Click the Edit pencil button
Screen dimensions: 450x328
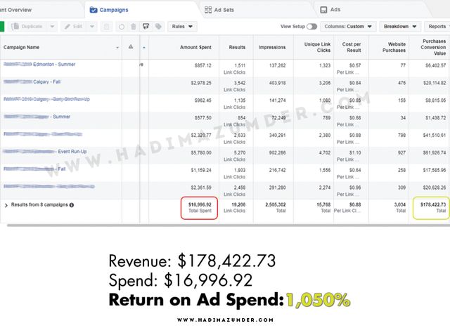click(x=74, y=27)
